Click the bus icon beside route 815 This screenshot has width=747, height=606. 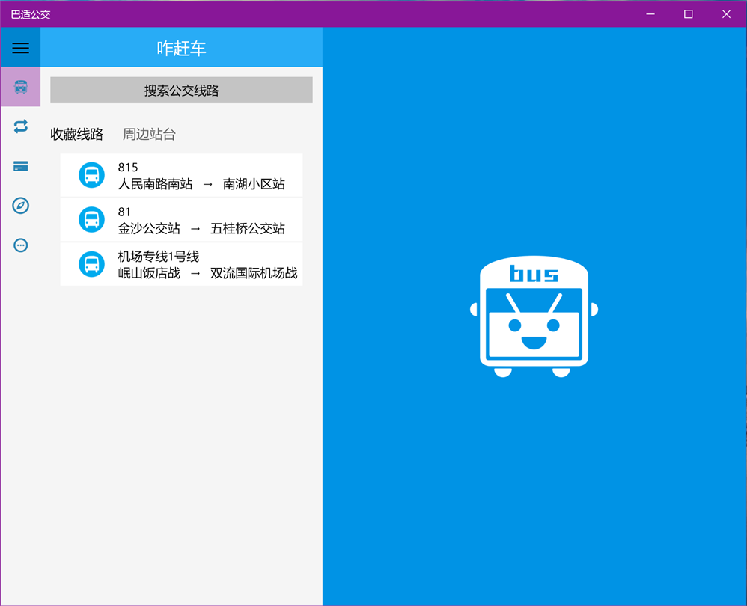[91, 175]
